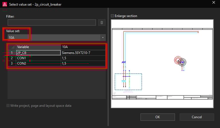The image size is (220, 128).
Task: Click the Siemens.5SY7210-7 value cell
Action: [x=83, y=53]
